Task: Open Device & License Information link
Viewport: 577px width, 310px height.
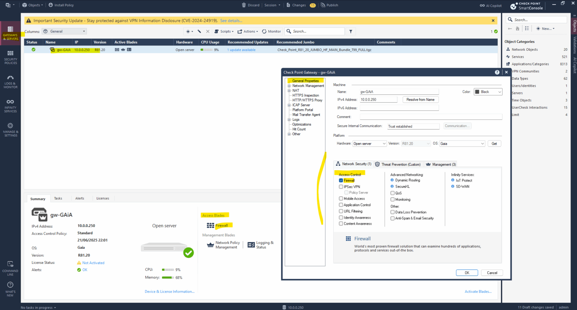Action: point(169,291)
